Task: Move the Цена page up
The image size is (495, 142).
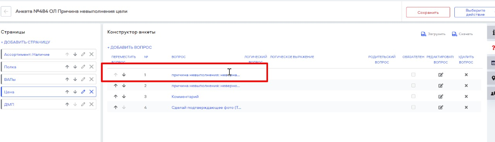Action: (67, 92)
